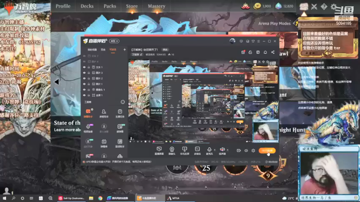Click the left carousel arrow in Arena
360x202 pixels.
pyautogui.click(x=57, y=82)
